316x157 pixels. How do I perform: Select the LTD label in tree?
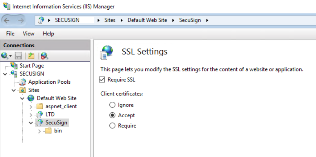50,114
